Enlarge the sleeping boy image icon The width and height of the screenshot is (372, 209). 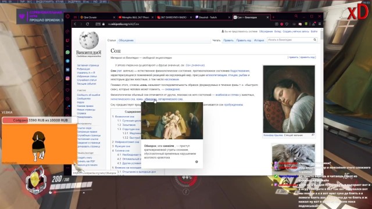pos(313,135)
